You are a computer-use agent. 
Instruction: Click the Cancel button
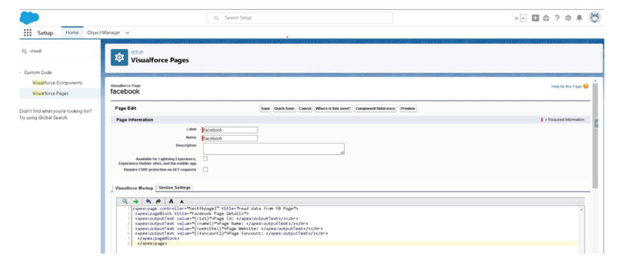click(x=305, y=108)
